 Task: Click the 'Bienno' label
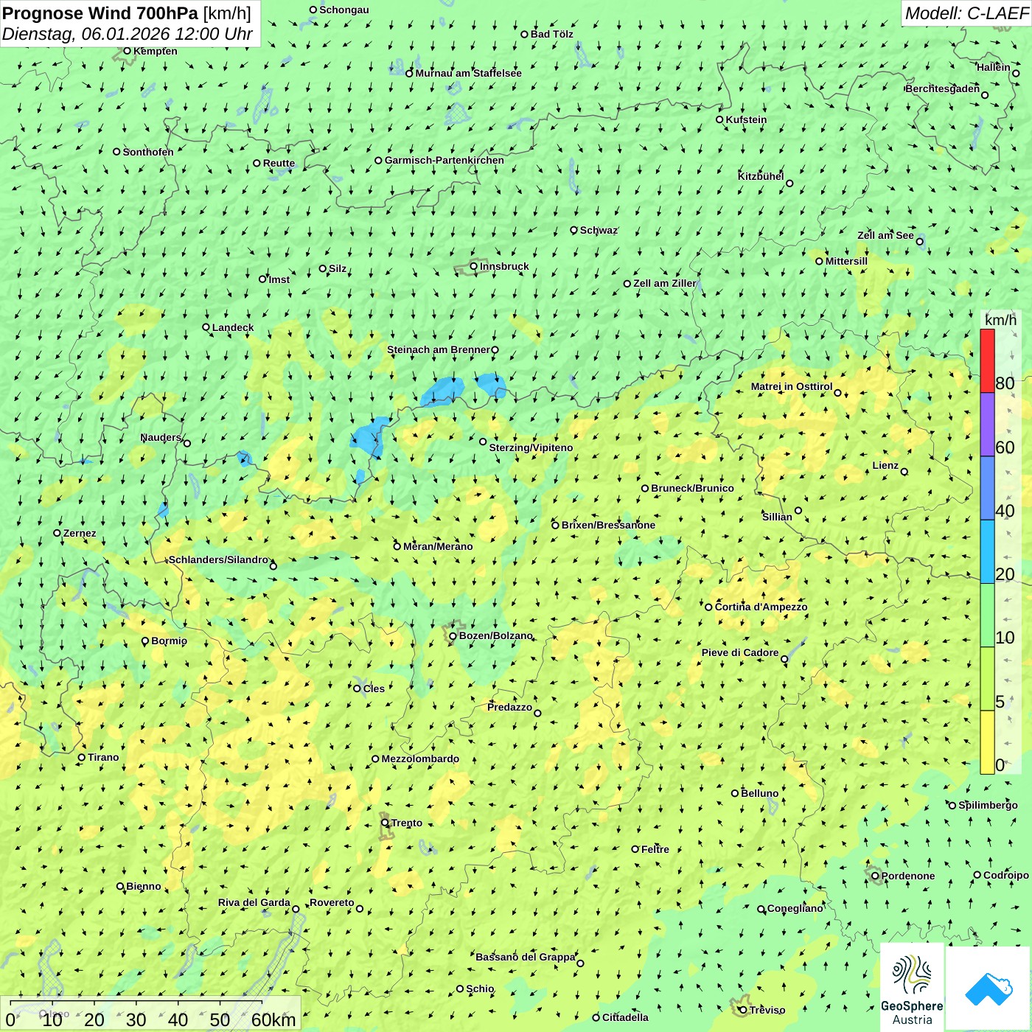point(143,886)
